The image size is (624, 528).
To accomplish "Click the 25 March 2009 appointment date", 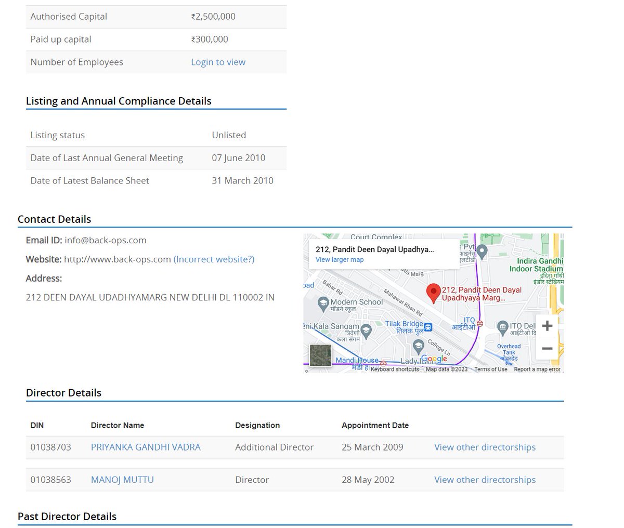I will point(372,447).
